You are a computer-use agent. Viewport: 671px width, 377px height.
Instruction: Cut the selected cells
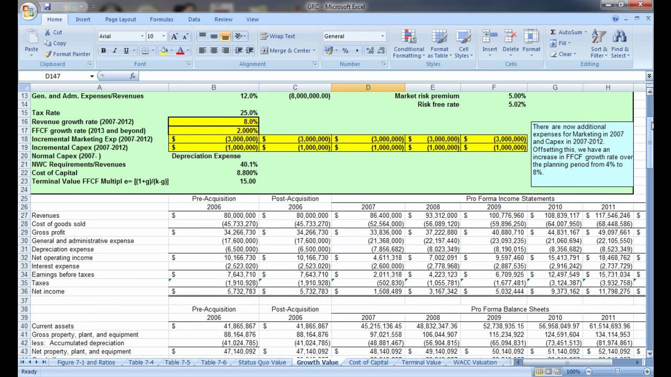(x=53, y=32)
